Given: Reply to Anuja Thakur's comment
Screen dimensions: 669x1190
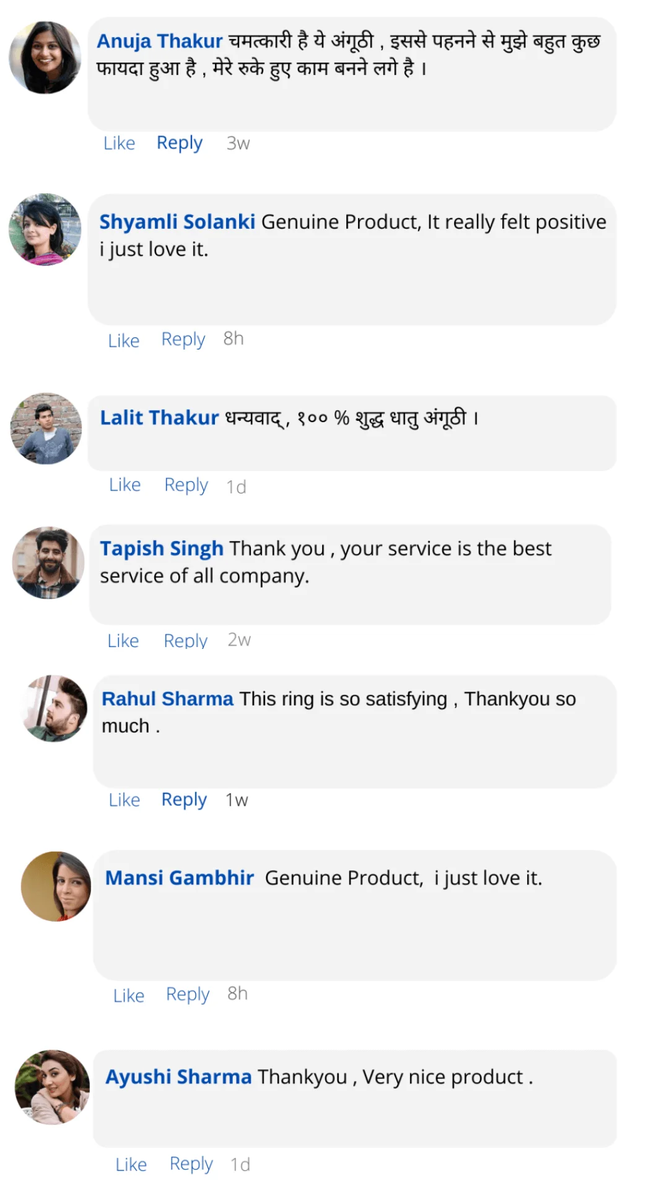Looking at the screenshot, I should tap(180, 143).
